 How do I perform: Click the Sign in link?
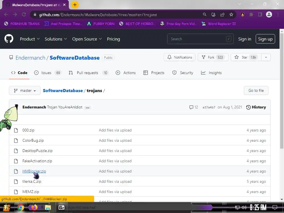[245, 39]
